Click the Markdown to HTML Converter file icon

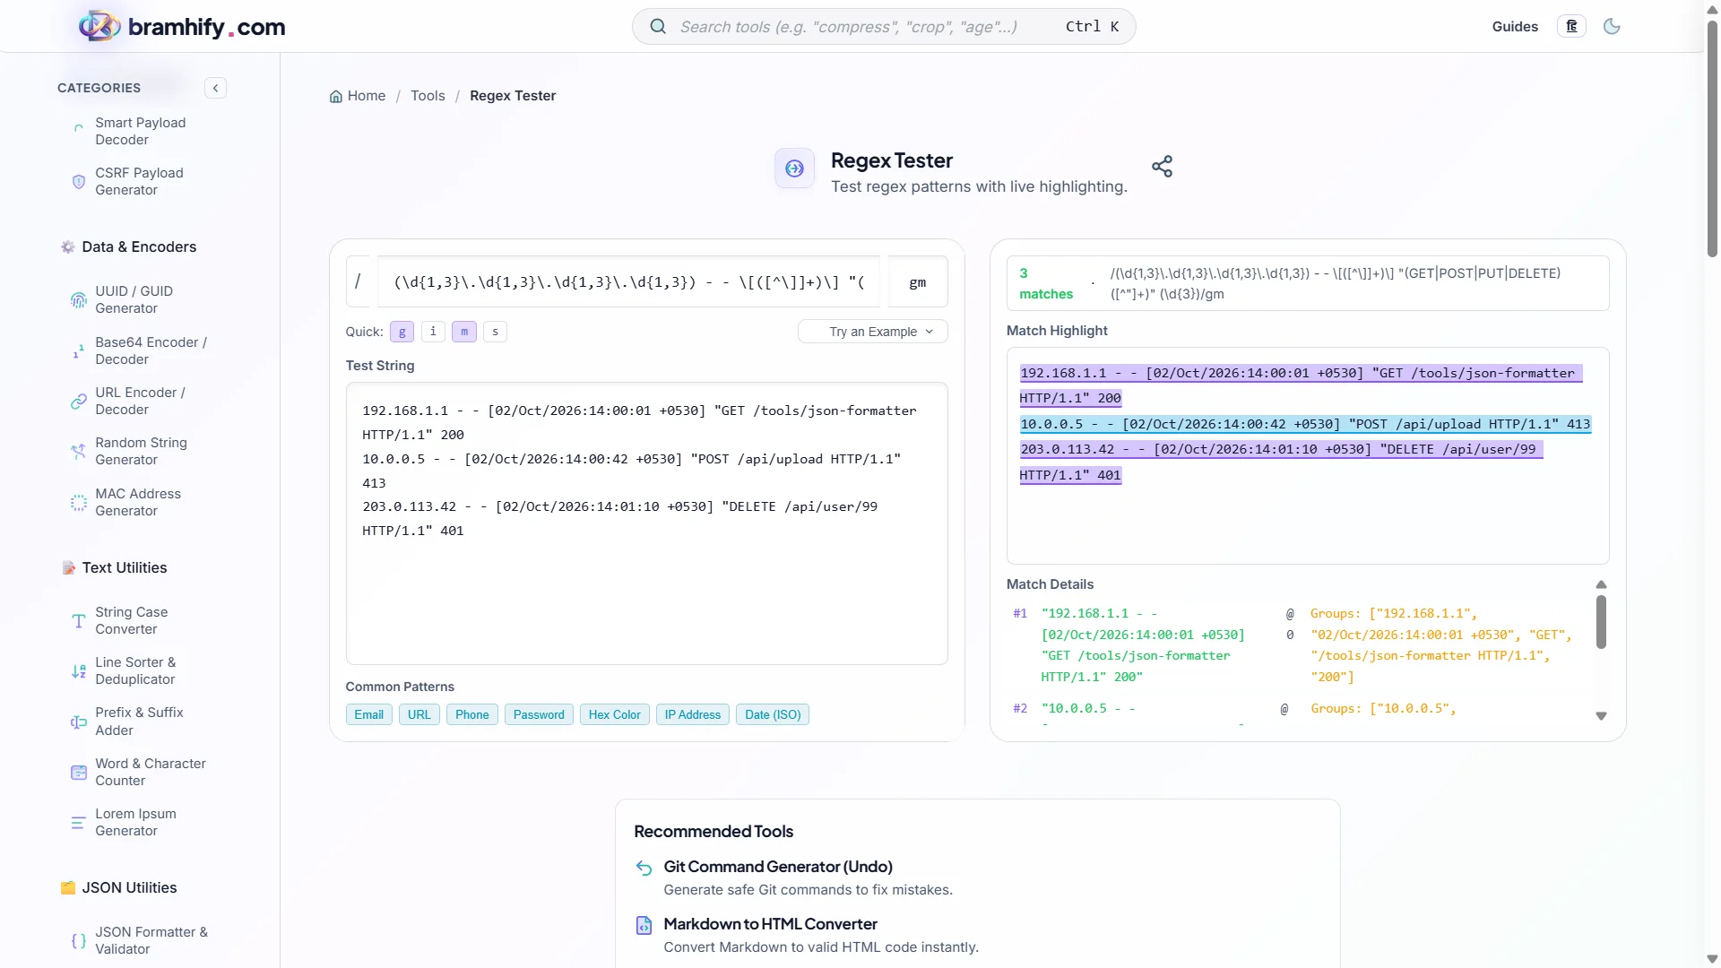coord(644,925)
